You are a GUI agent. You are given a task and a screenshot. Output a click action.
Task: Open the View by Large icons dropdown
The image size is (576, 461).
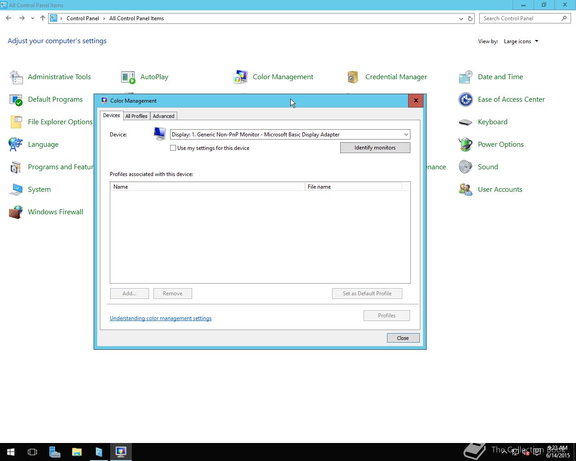[x=521, y=41]
